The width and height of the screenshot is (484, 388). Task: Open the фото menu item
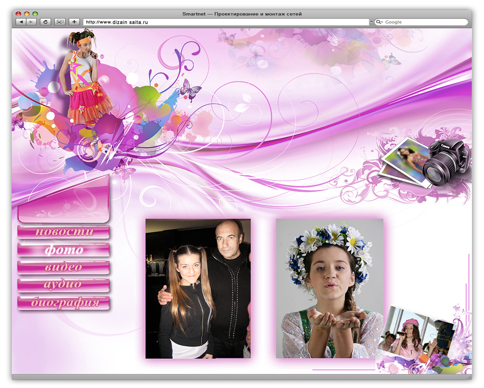pos(64,250)
